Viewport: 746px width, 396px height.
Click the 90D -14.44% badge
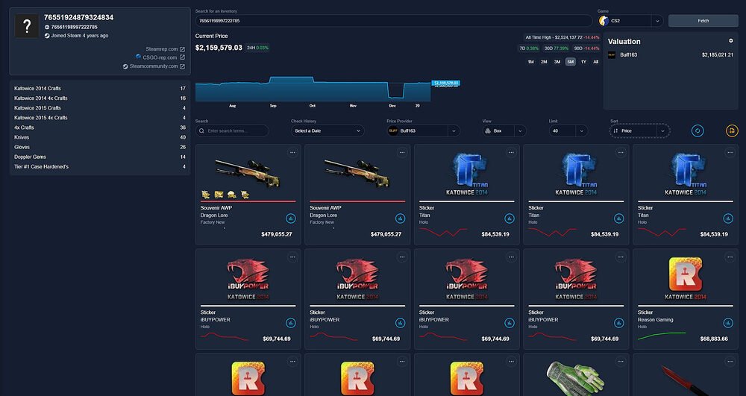[x=586, y=48]
